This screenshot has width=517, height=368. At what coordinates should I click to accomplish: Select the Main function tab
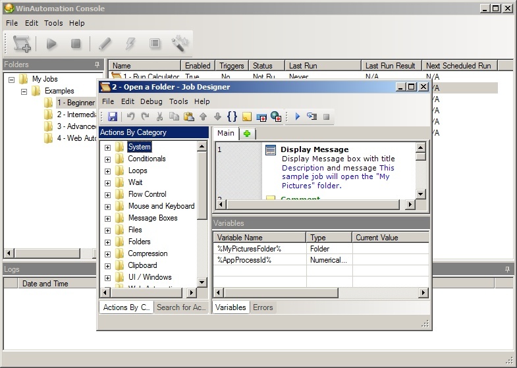tap(226, 133)
